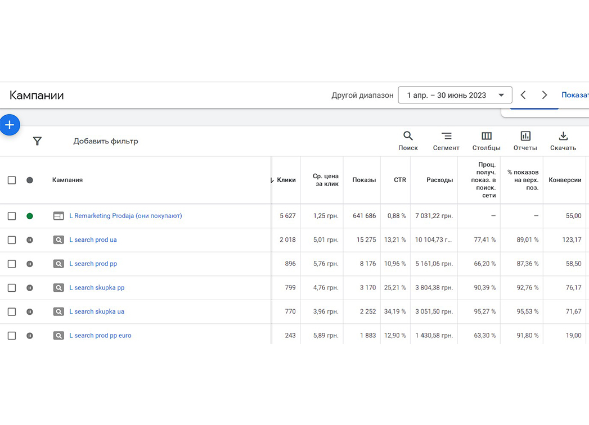The image size is (589, 425).
Task: Open the Поиск search tool
Action: (x=408, y=141)
